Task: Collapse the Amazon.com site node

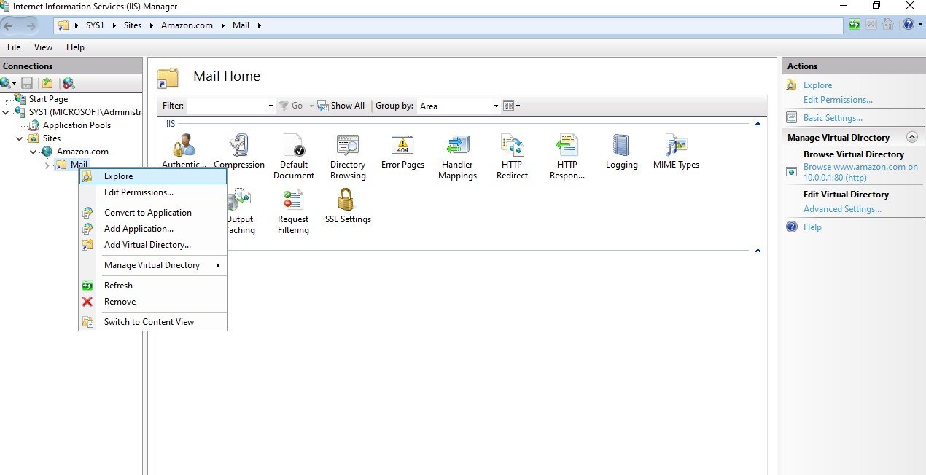Action: 34,152
